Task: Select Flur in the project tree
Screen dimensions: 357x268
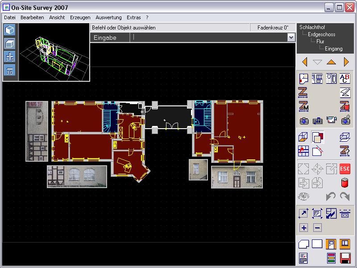Action: pyautogui.click(x=320, y=42)
